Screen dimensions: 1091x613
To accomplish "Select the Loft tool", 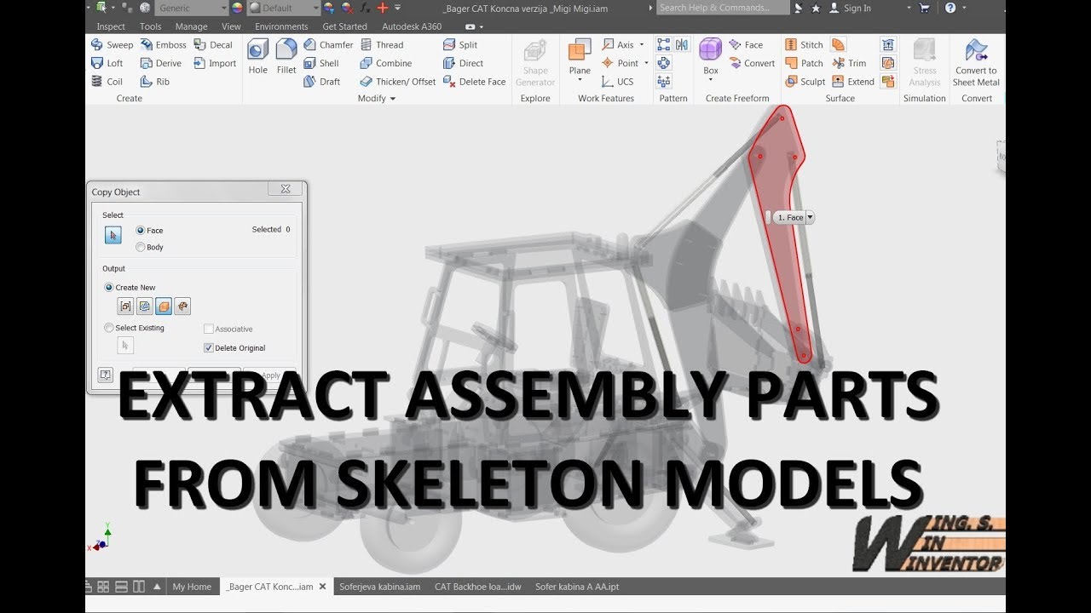I will pos(107,63).
